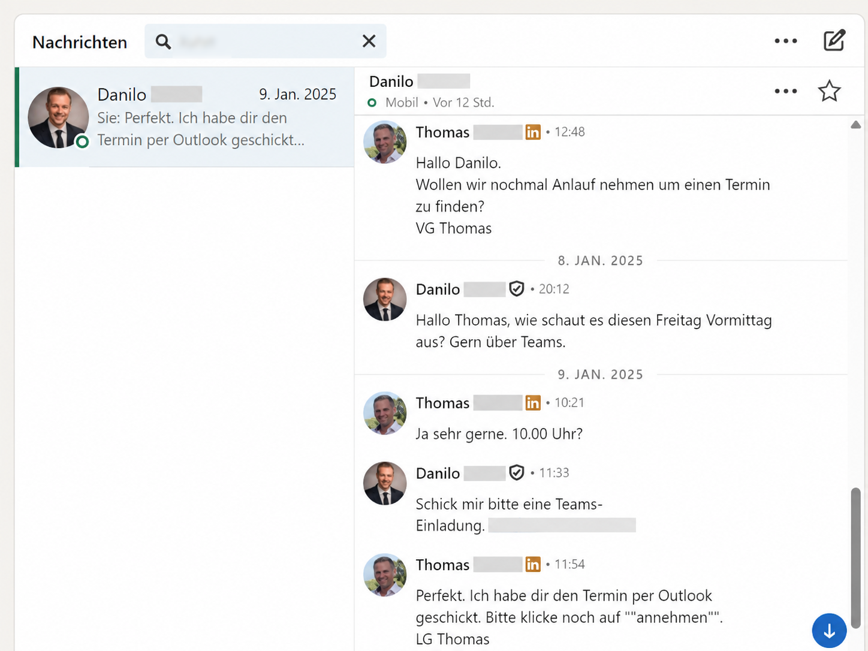Click Thomas avatar on the 10:21 message
The width and height of the screenshot is (868, 651).
click(x=385, y=413)
